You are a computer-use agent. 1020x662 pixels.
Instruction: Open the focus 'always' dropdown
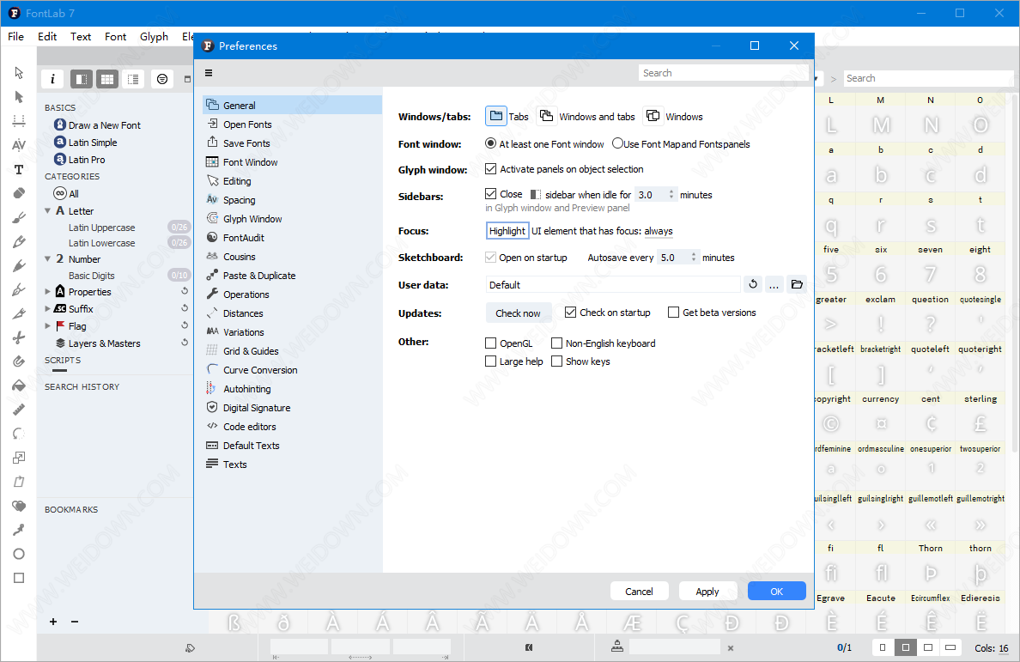pyautogui.click(x=659, y=231)
